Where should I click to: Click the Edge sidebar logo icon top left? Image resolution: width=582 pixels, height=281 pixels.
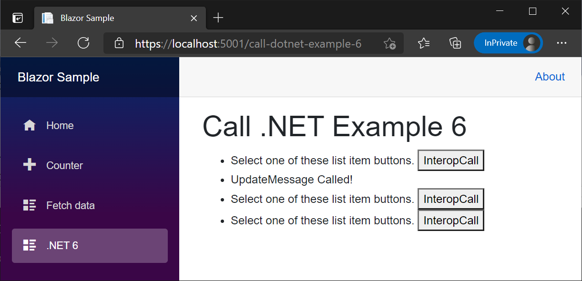(x=17, y=18)
